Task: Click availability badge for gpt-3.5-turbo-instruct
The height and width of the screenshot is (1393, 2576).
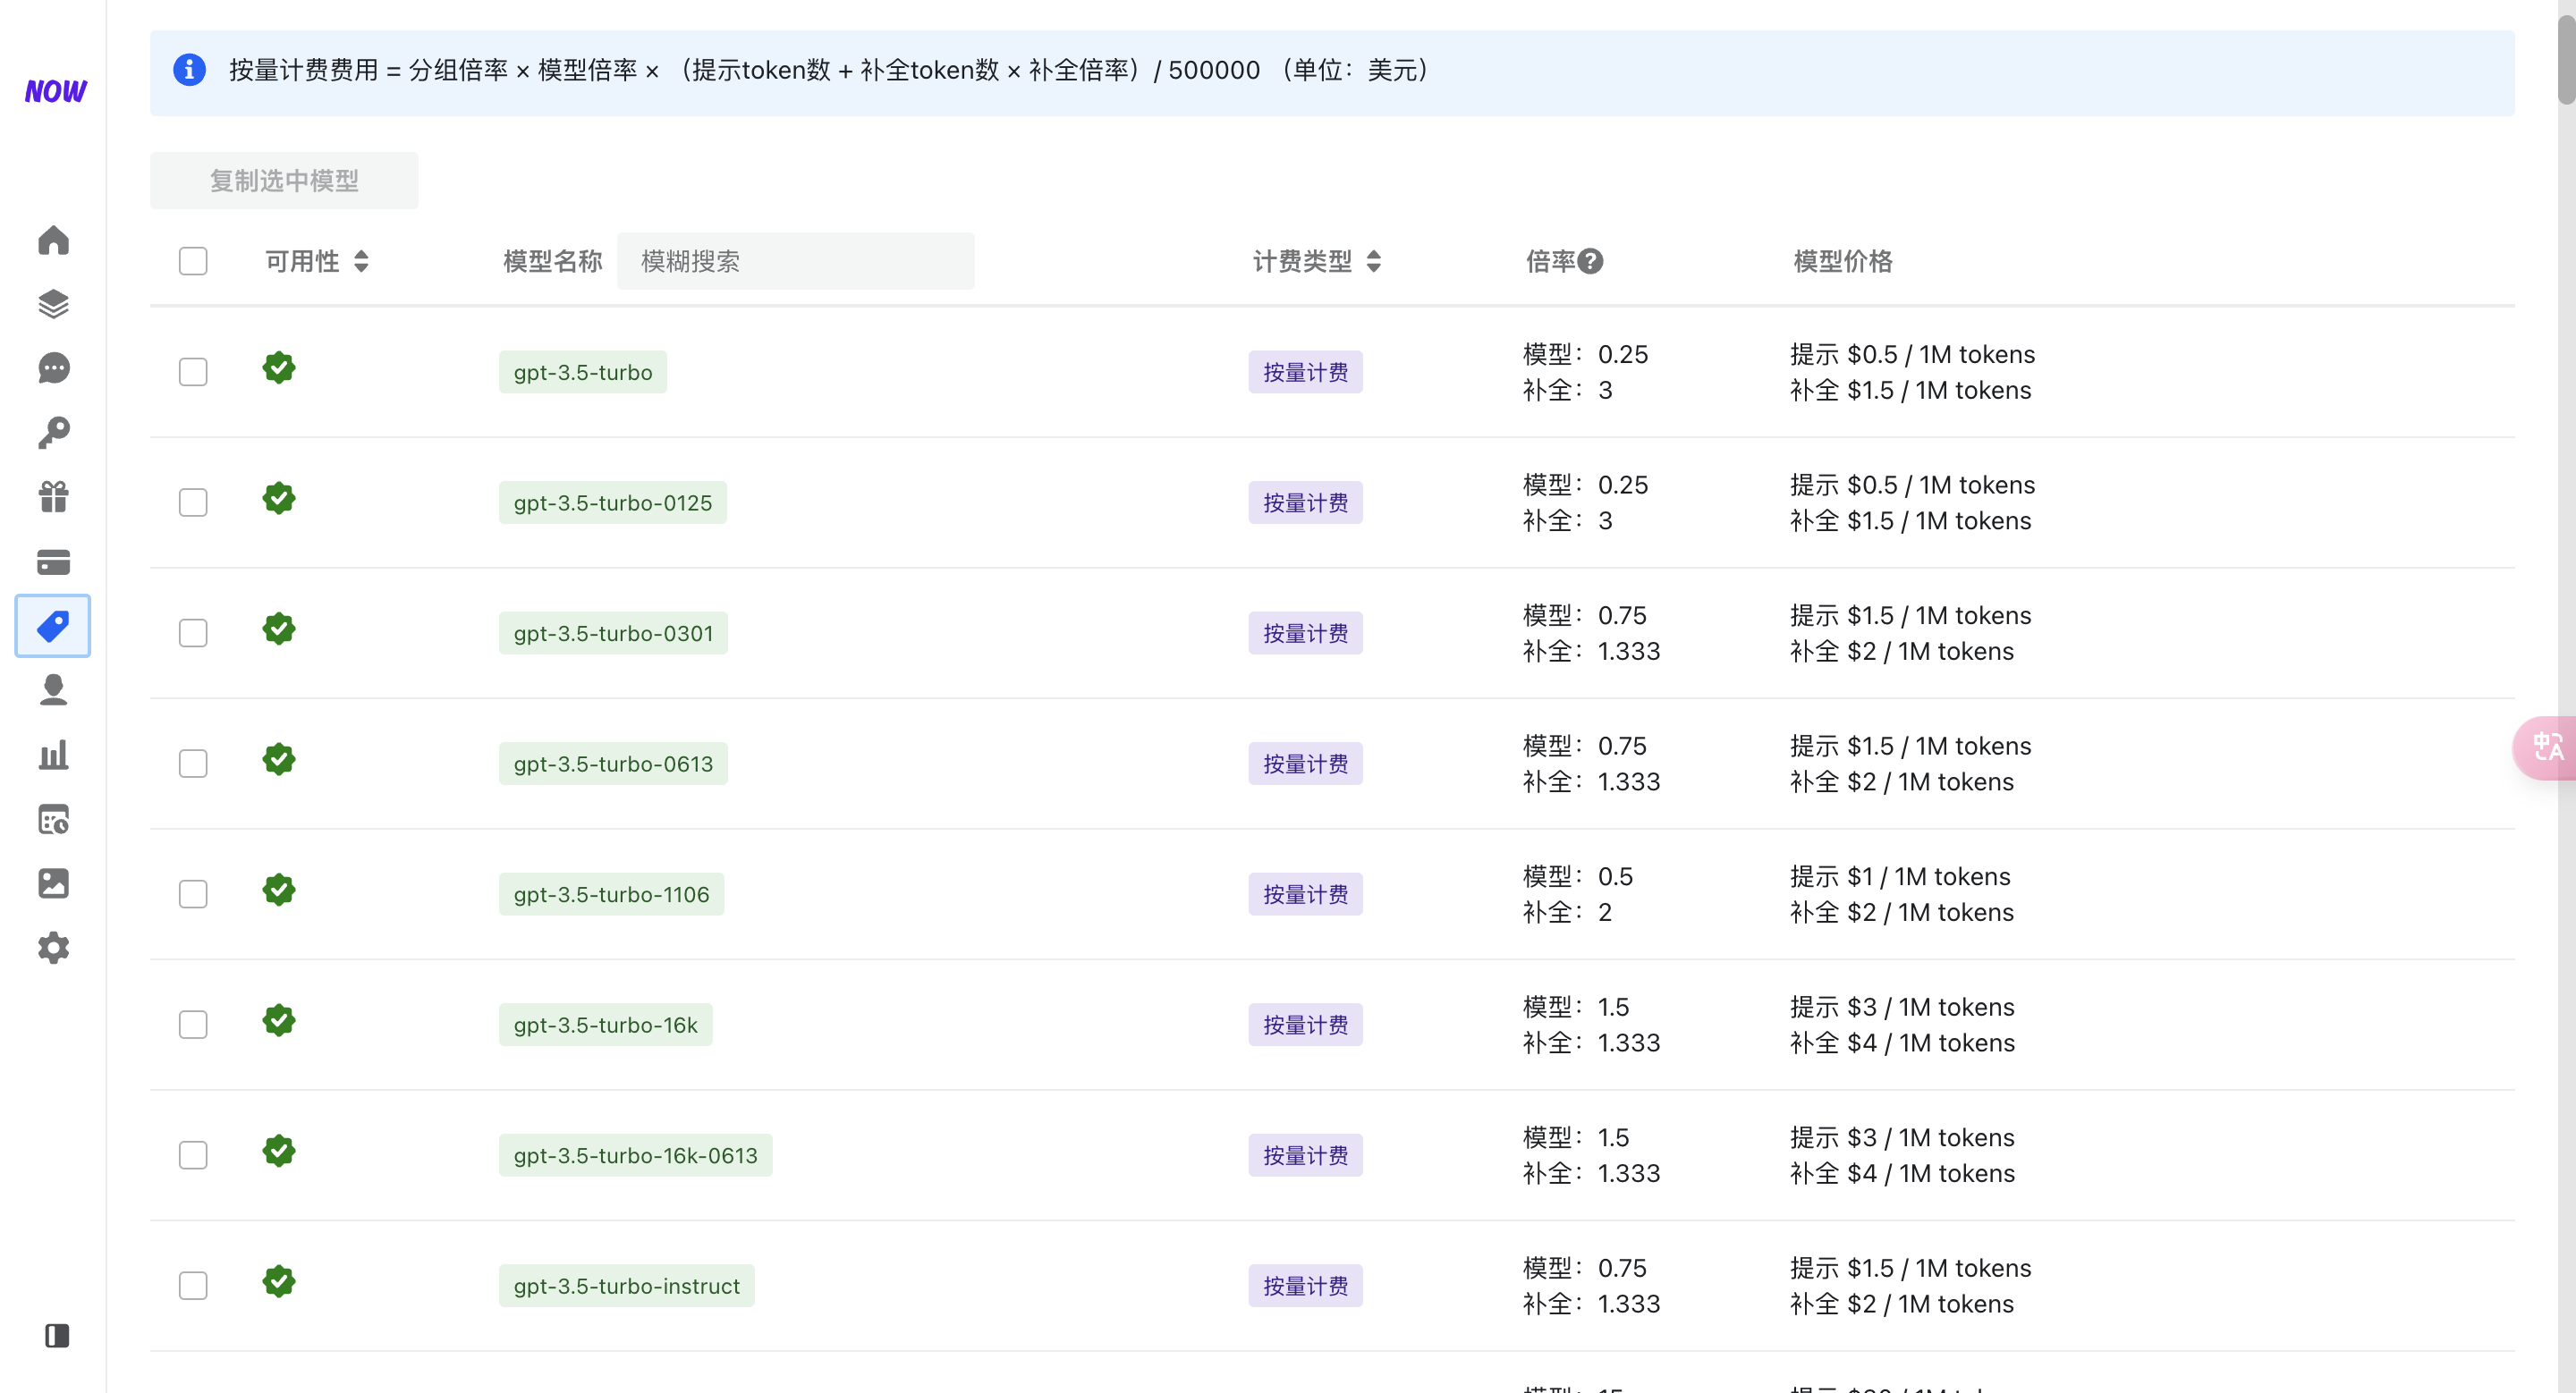Action: pyautogui.click(x=279, y=1281)
